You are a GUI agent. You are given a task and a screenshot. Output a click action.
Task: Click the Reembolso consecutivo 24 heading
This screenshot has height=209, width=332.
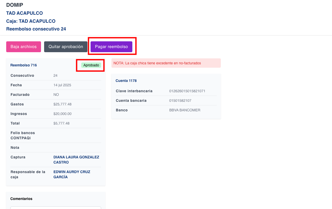[36, 29]
